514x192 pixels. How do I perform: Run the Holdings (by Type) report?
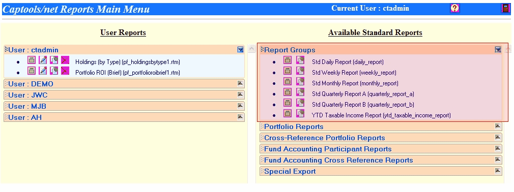click(x=32, y=60)
